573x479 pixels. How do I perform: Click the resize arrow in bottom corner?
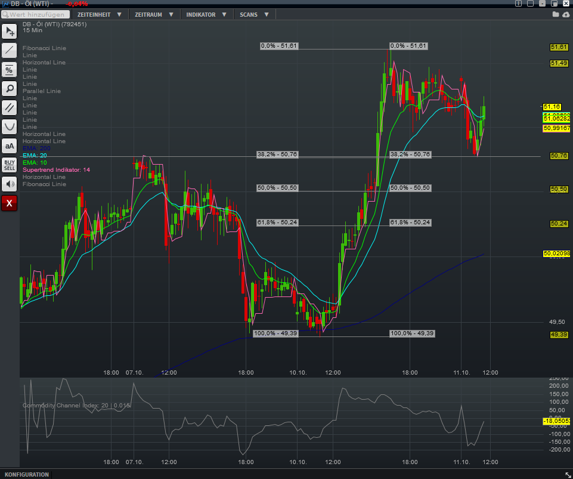pyautogui.click(x=568, y=474)
